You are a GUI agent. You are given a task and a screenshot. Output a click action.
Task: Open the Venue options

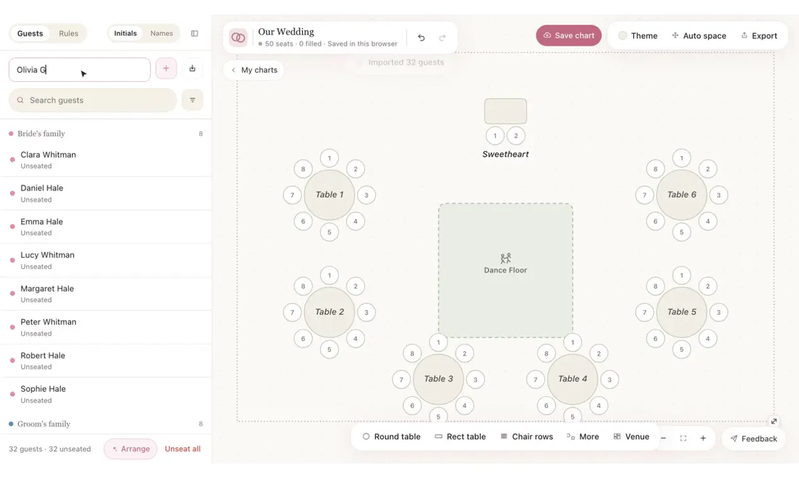click(631, 436)
